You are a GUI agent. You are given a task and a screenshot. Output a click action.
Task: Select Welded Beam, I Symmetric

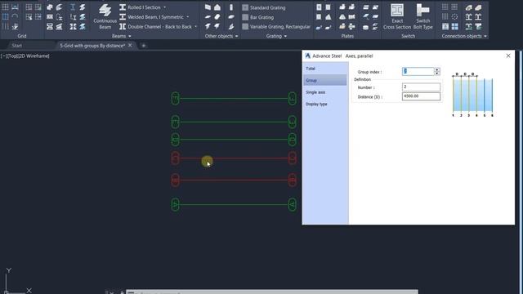point(151,17)
